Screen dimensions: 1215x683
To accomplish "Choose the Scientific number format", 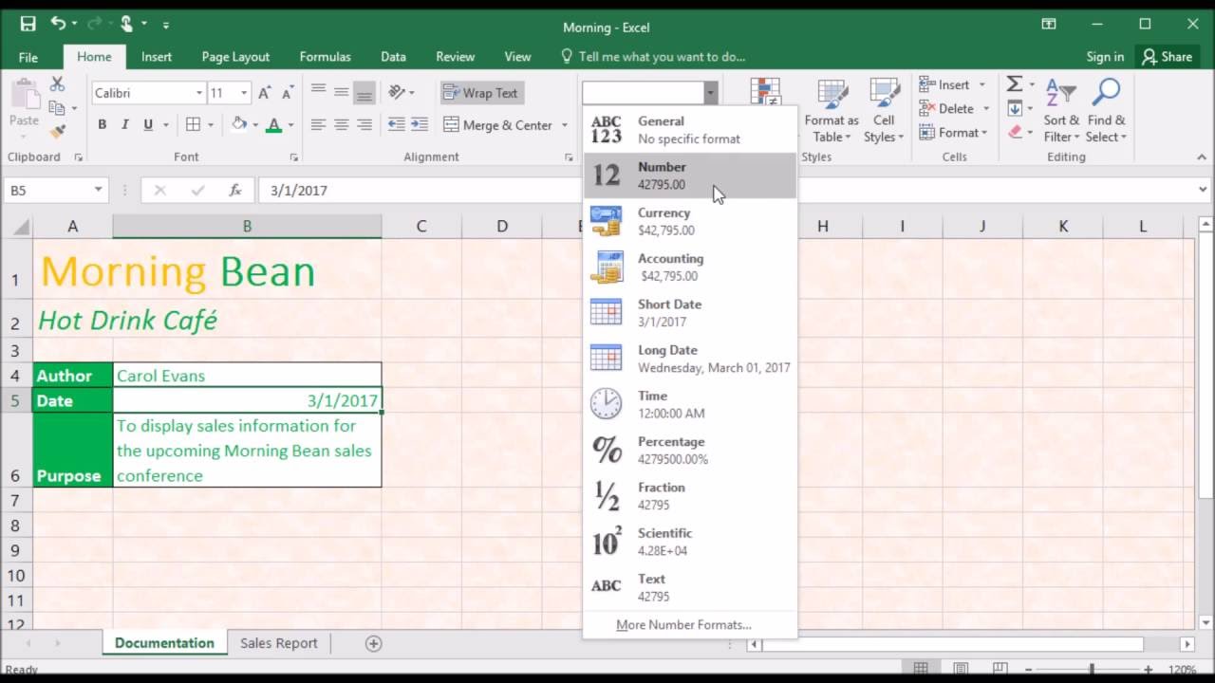I will pos(690,542).
